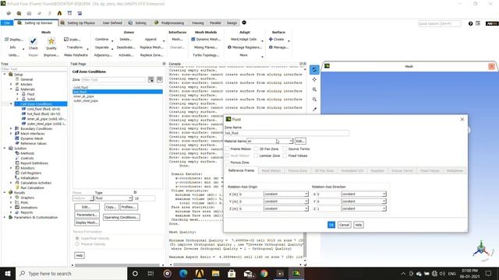Viewport: 499px width, 280px height.
Task: Switch to the Postprocessing ribbon tab
Action: pyautogui.click(x=169, y=23)
